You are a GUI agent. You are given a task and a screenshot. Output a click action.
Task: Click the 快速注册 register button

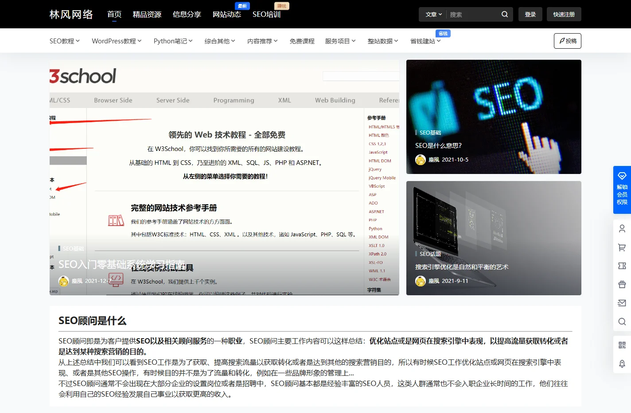click(564, 14)
